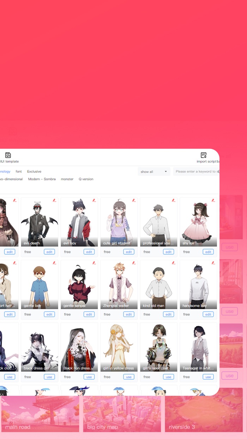Viewport: 247px width, 439px height.
Task: Select the Black nun dress... thumbnail
Action: pyautogui.click(x=79, y=347)
